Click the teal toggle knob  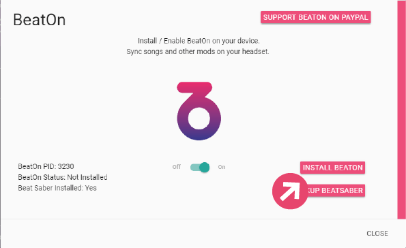[205, 168]
